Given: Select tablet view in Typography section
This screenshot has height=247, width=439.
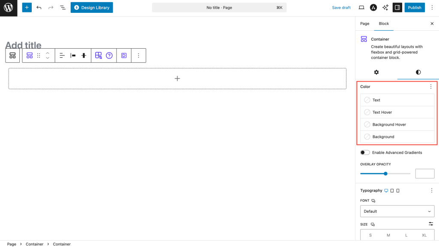Looking at the screenshot, I should coord(392,191).
